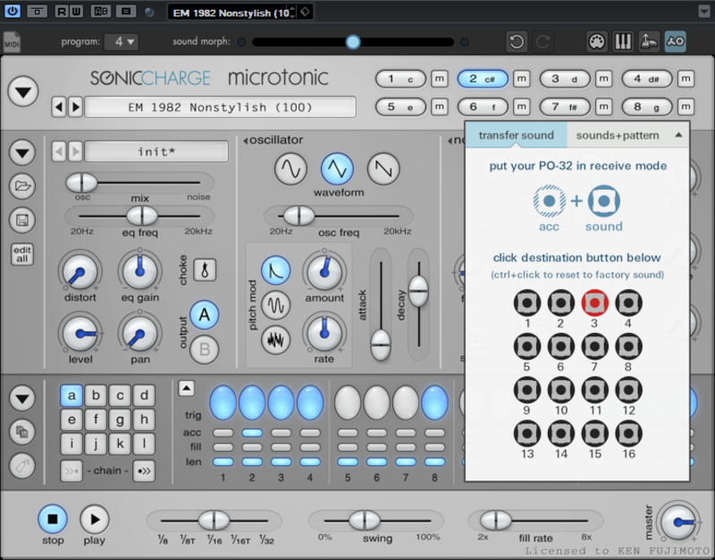715x560 pixels.
Task: Open the main program menu arrow
Action: 23,92
